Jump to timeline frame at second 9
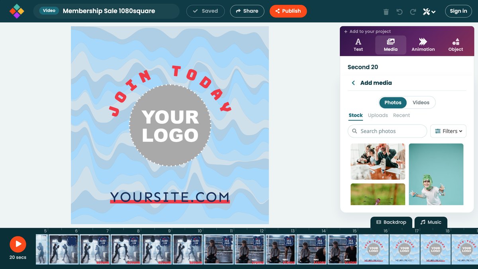 coord(157,249)
